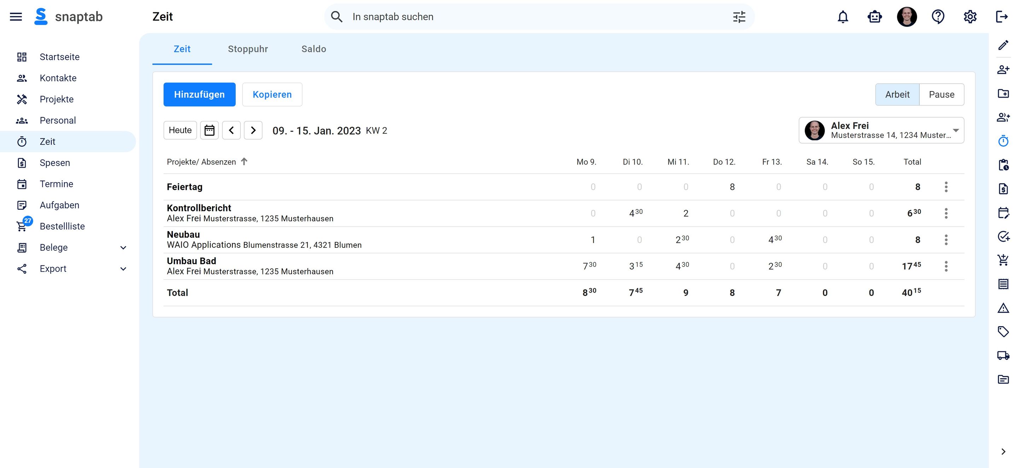Click the pencil edit icon in right rail
This screenshot has width=1018, height=468.
[x=1003, y=46]
